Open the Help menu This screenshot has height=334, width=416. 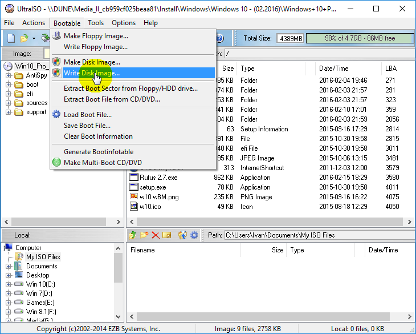(x=150, y=23)
